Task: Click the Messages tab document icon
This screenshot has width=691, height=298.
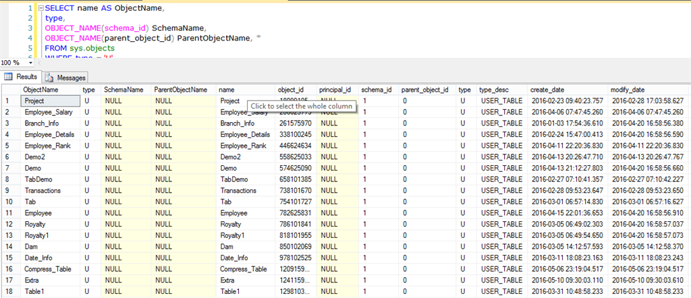Action: (x=50, y=78)
